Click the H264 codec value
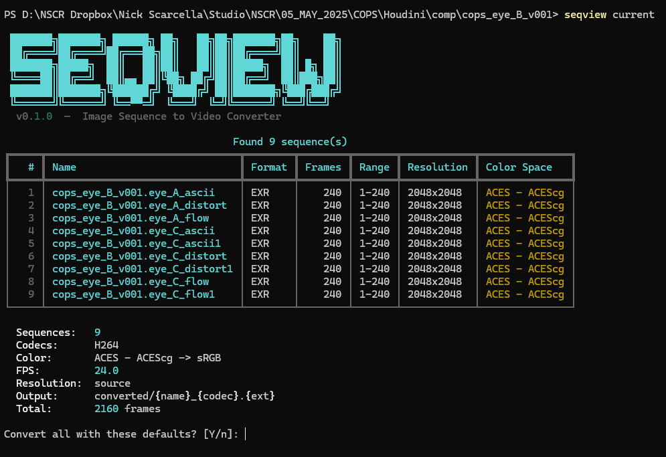This screenshot has width=666, height=457. click(106, 345)
